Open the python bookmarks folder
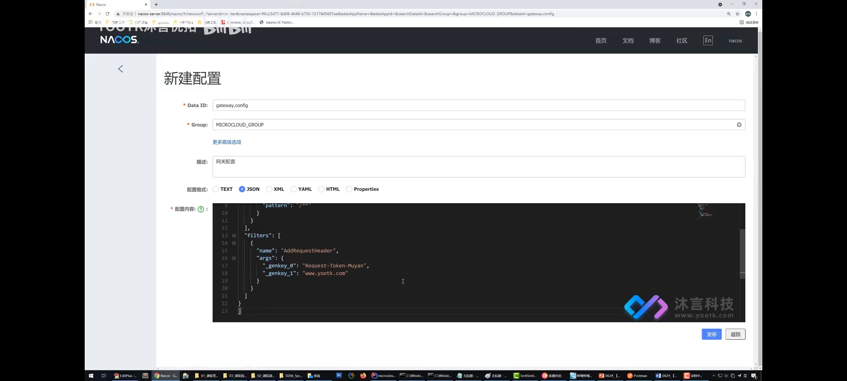 tap(161, 22)
